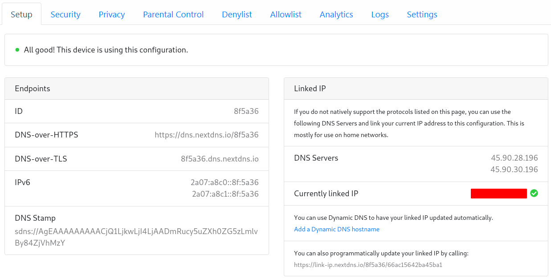Click the DNS-over-HTTPS endpoint URL
Image resolution: width=551 pixels, height=279 pixels.
tap(206, 135)
